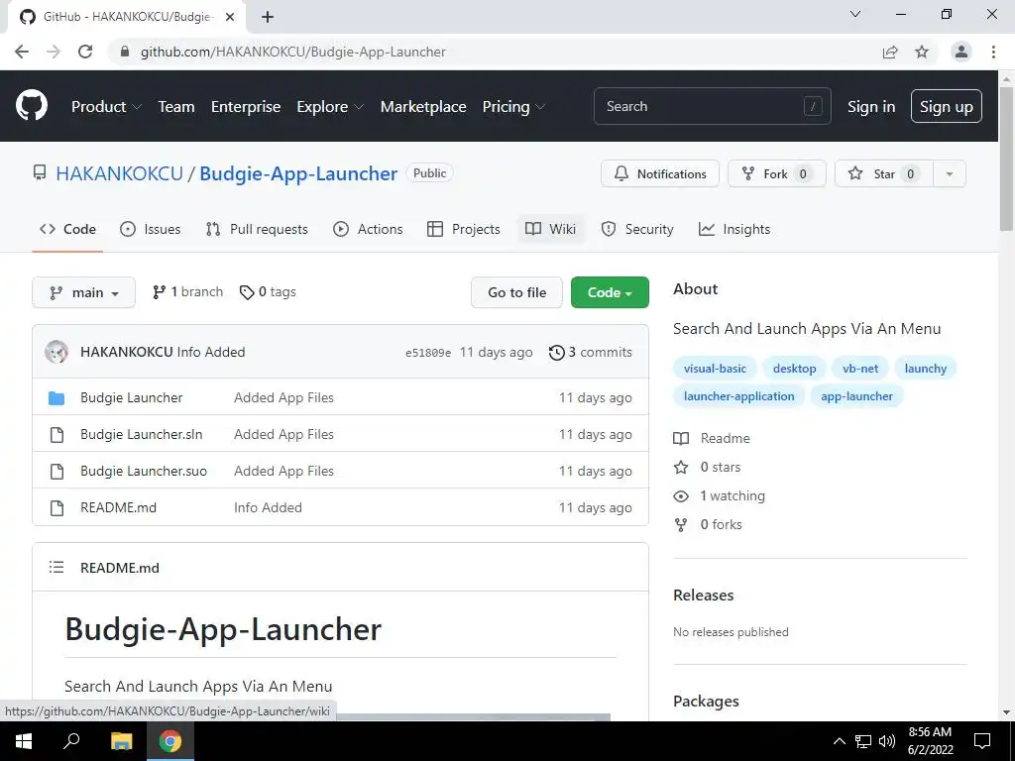
Task: Click the Go to file button
Action: pos(516,292)
